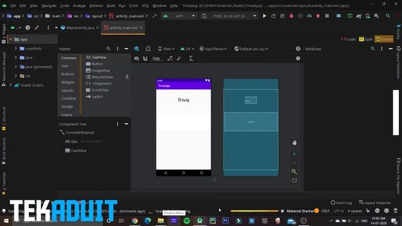
Task: Zoom out on the design with the minus
Action: click(295, 163)
